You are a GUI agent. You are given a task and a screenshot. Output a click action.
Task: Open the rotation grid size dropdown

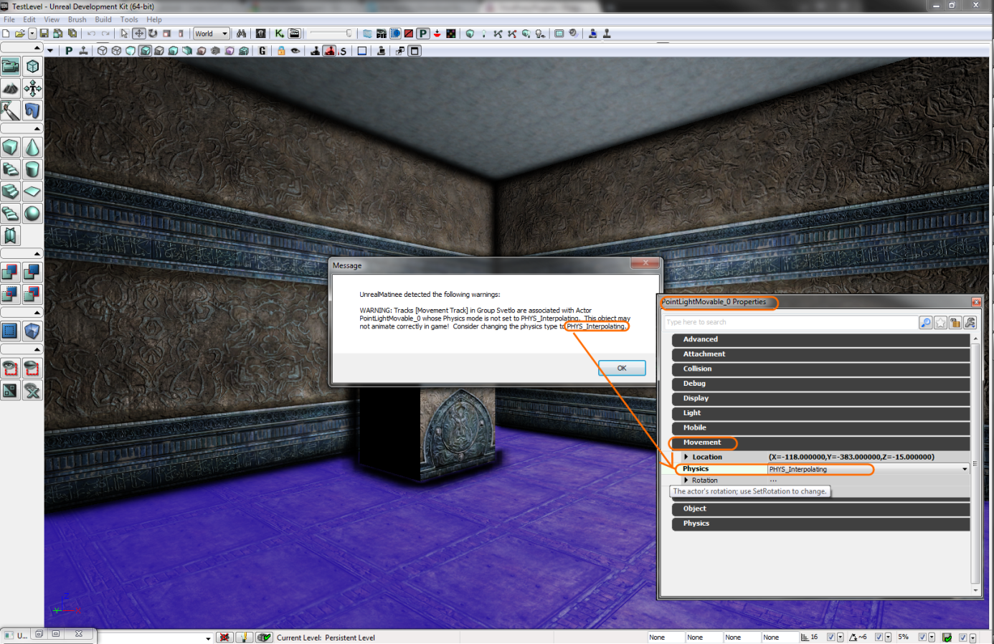[888, 637]
